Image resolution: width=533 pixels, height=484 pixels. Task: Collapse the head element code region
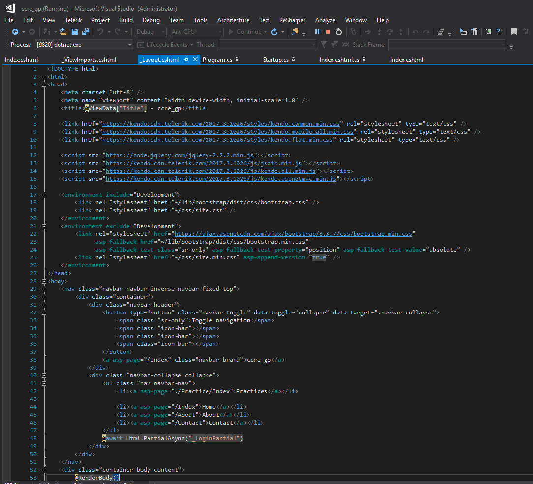44,85
